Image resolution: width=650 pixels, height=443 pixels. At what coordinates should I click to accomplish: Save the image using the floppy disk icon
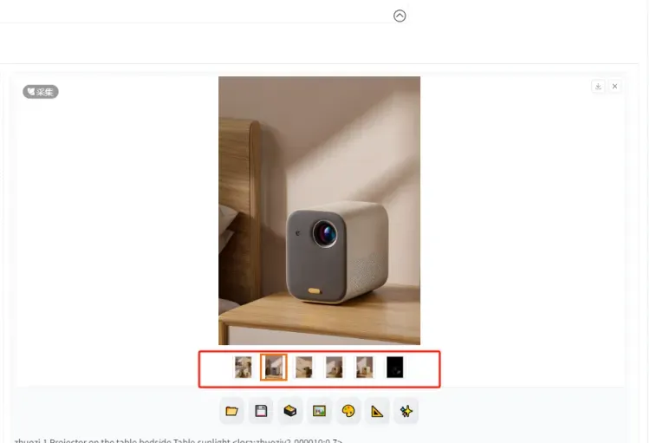coord(261,411)
